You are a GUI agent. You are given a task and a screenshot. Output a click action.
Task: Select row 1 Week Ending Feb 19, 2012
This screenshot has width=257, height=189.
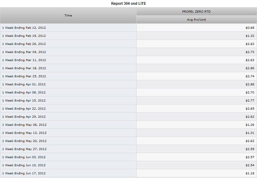point(128,36)
